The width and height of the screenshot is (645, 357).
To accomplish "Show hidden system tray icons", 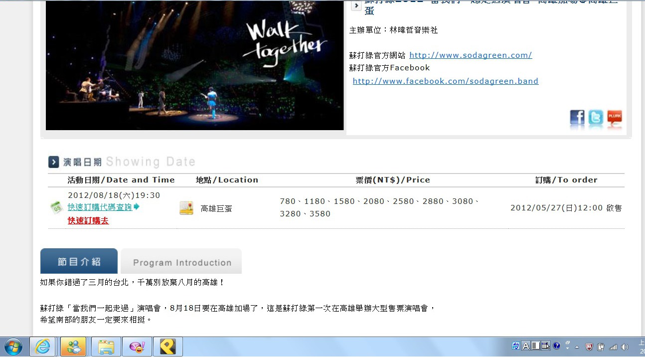I will 578,347.
